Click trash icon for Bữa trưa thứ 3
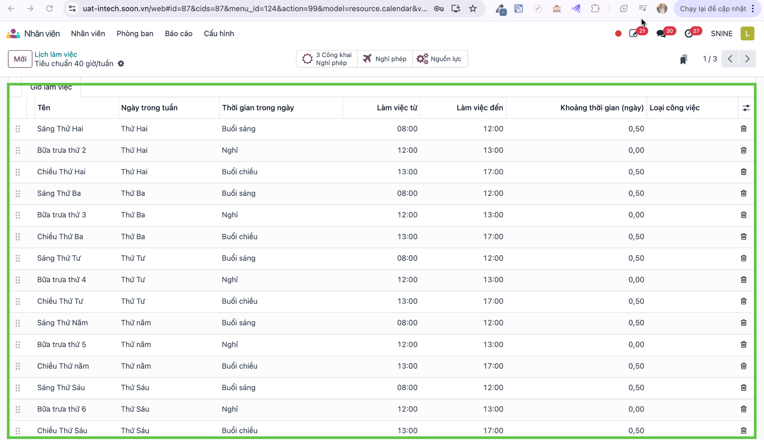The height and width of the screenshot is (440, 764). tap(743, 215)
